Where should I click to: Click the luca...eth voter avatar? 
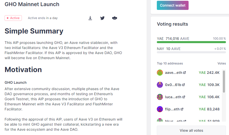[x=160, y=97]
